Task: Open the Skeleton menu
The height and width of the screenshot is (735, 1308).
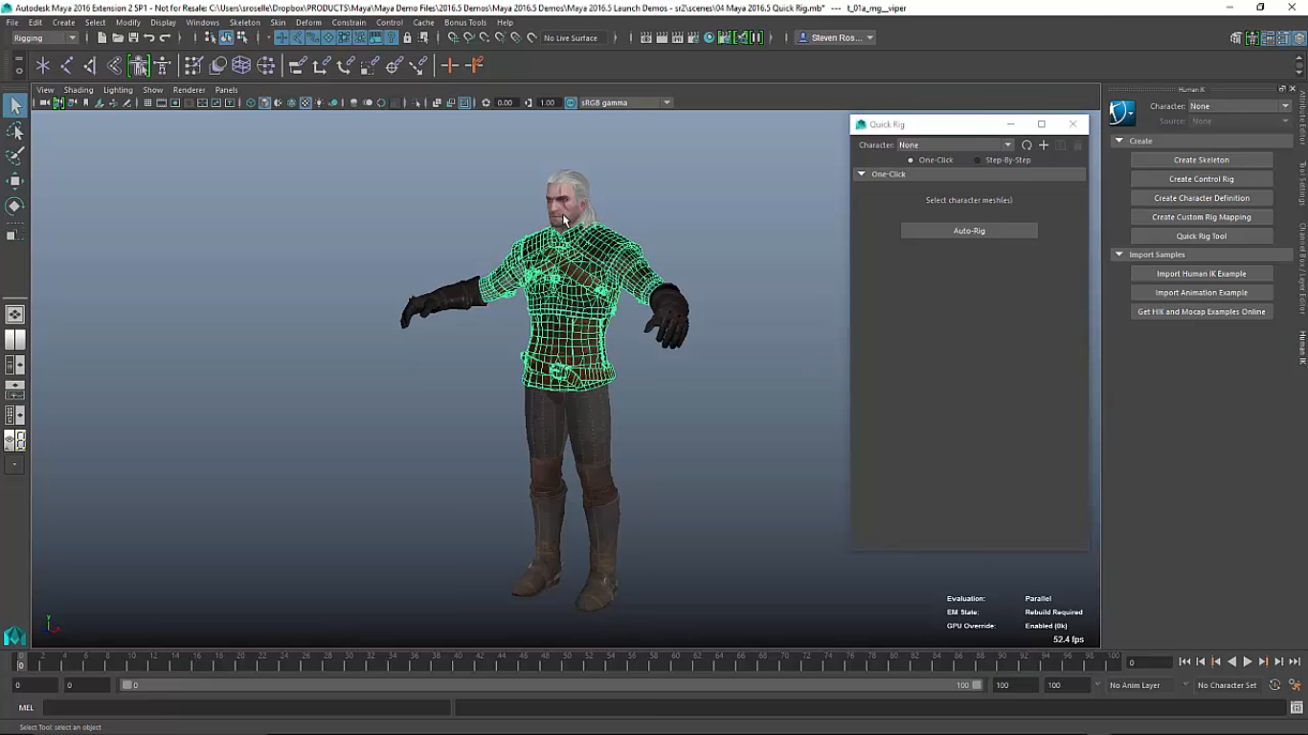Action: pos(244,22)
